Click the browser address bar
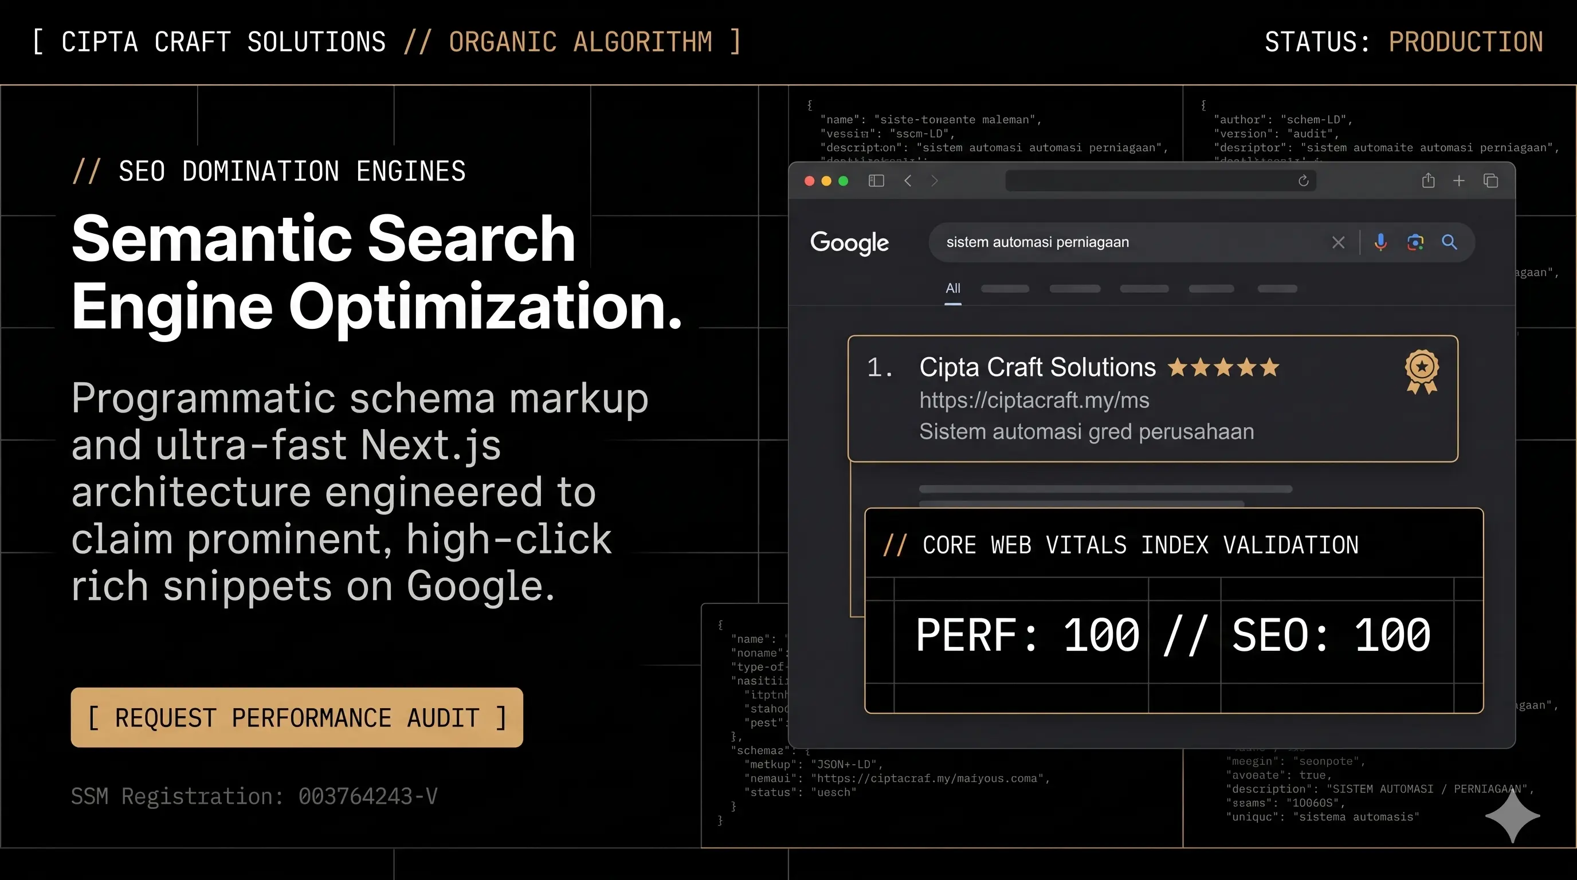The image size is (1577, 880). coord(1161,180)
